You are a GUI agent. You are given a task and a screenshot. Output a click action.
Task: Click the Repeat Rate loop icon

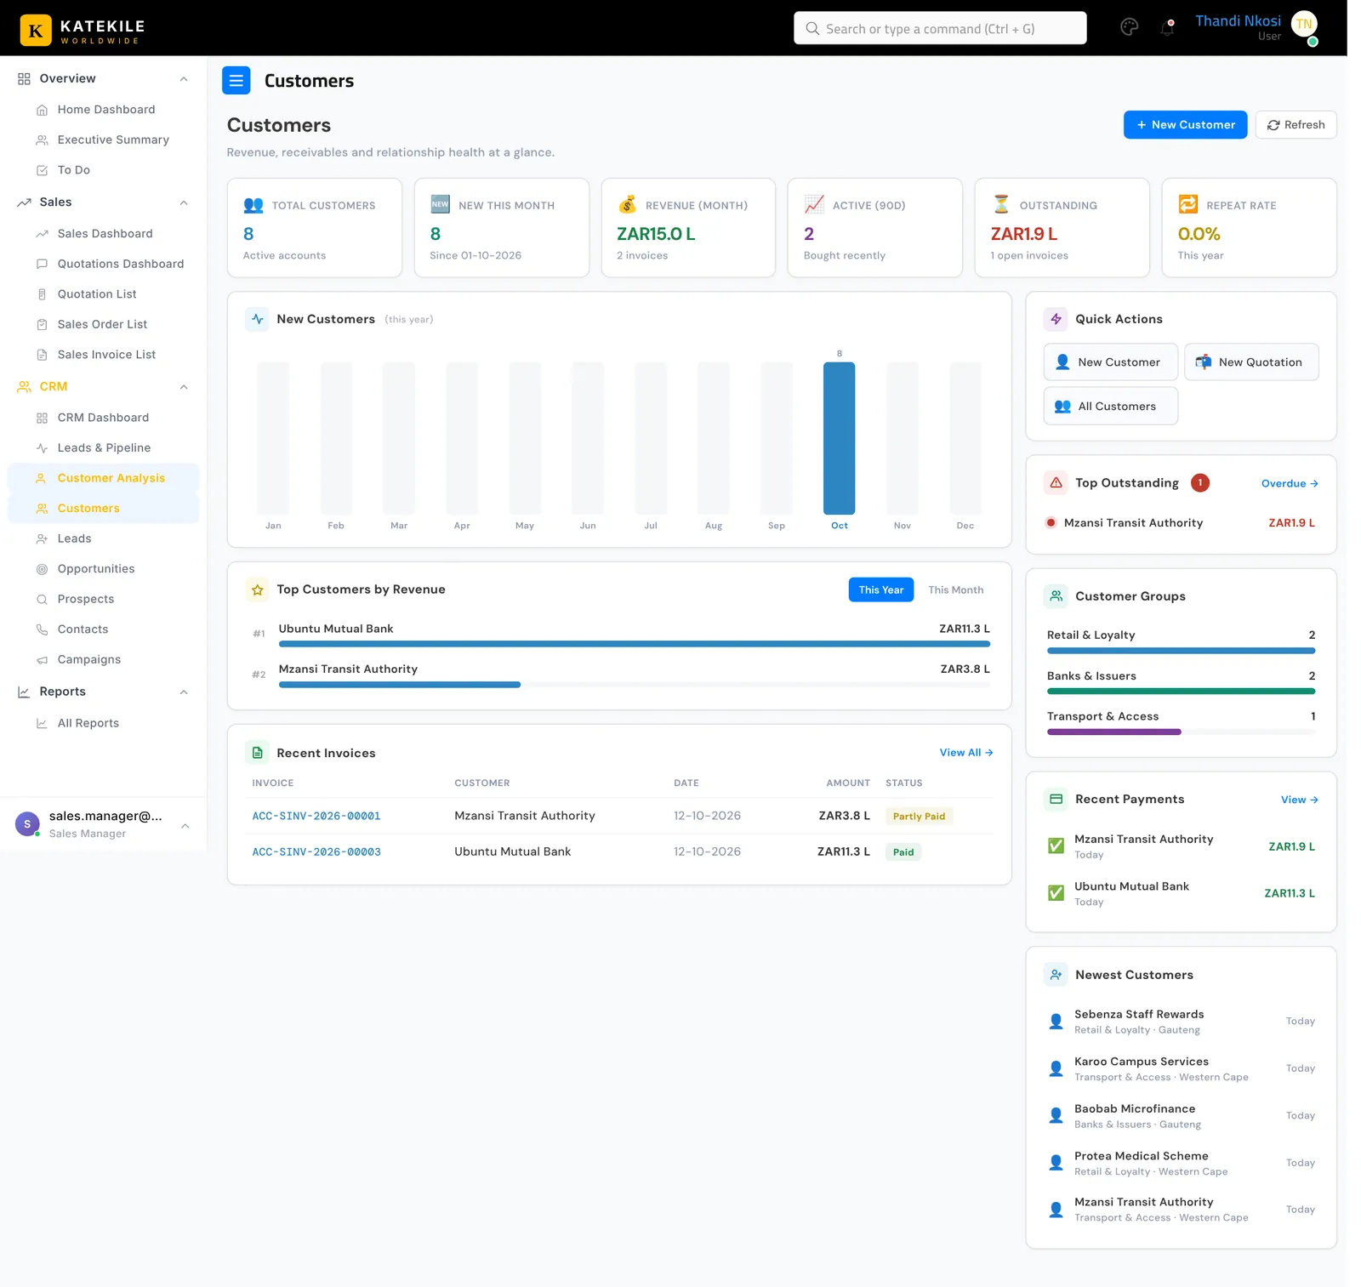[x=1188, y=204]
